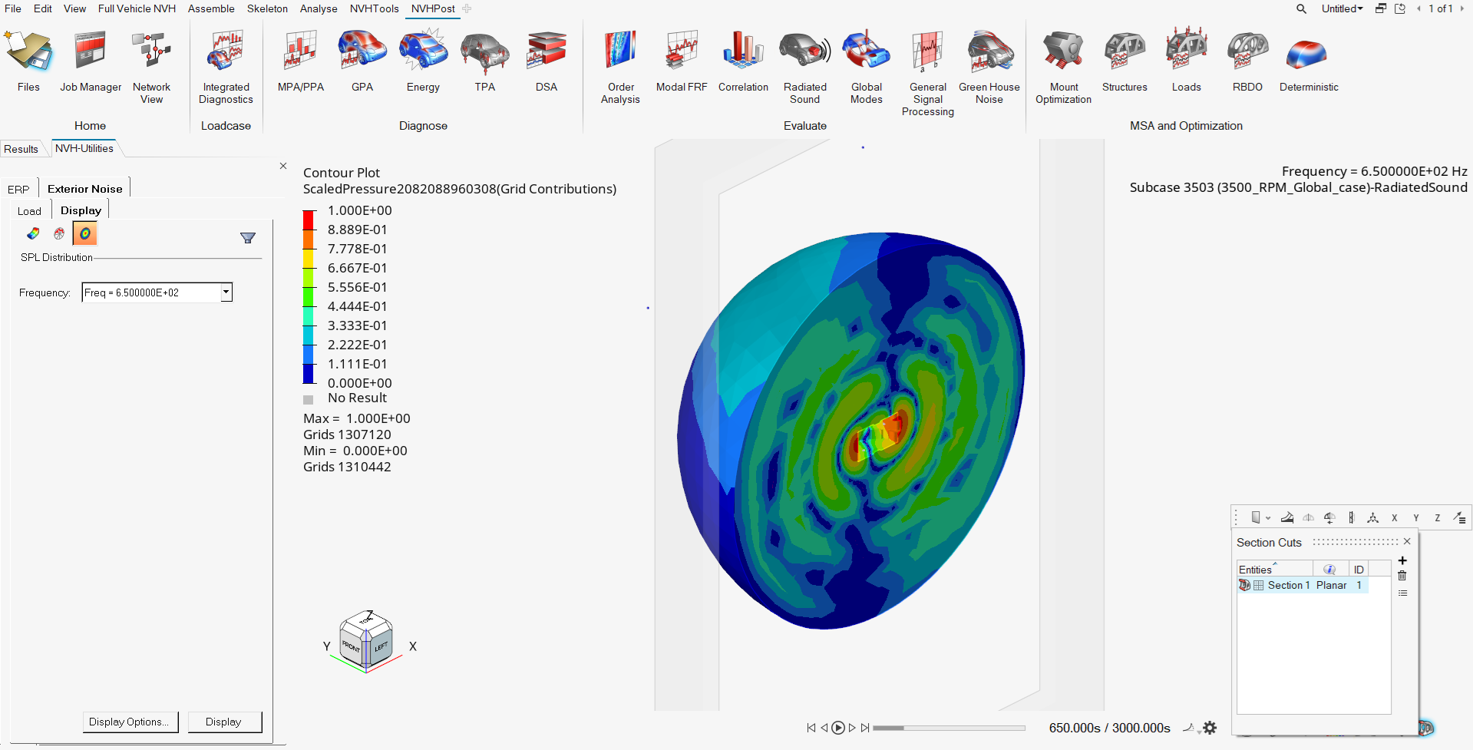Click the contour surface display icon

tap(33, 233)
